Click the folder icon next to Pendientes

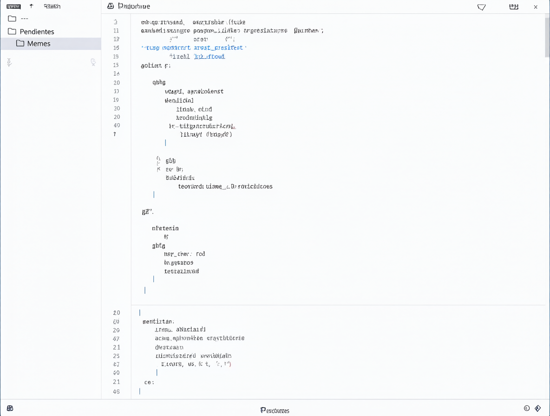click(12, 31)
